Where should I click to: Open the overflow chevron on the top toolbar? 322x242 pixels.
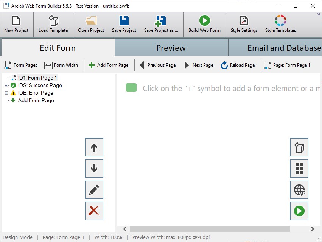(x=319, y=14)
